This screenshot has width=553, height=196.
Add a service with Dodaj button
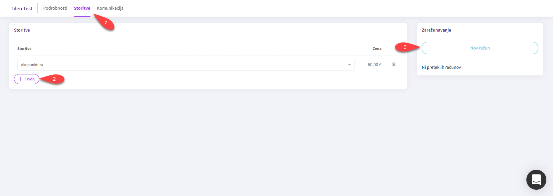tap(27, 79)
